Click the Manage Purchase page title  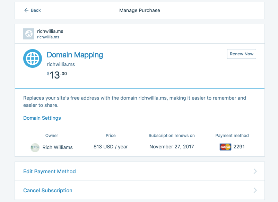click(140, 10)
